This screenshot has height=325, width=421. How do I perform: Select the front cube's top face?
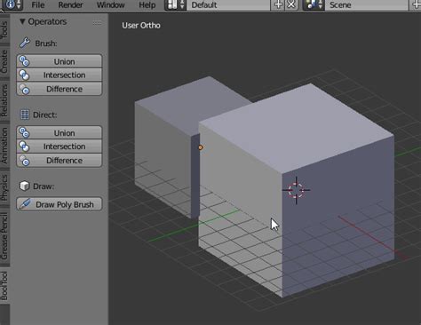click(x=296, y=127)
